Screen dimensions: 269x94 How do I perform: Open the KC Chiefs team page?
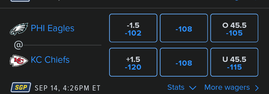(x=50, y=60)
